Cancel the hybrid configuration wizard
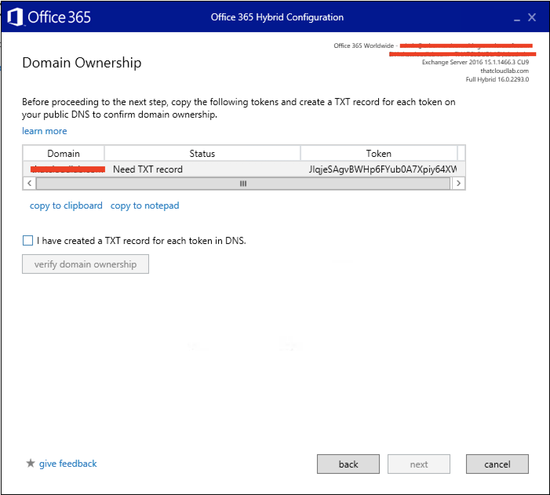 [497, 464]
